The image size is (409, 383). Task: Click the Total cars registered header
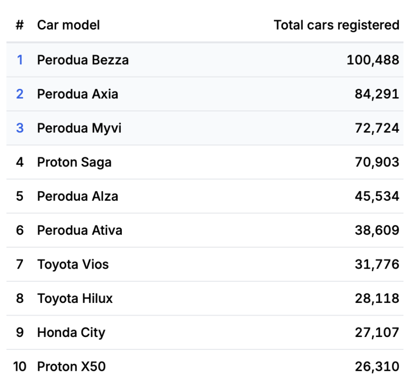(336, 25)
